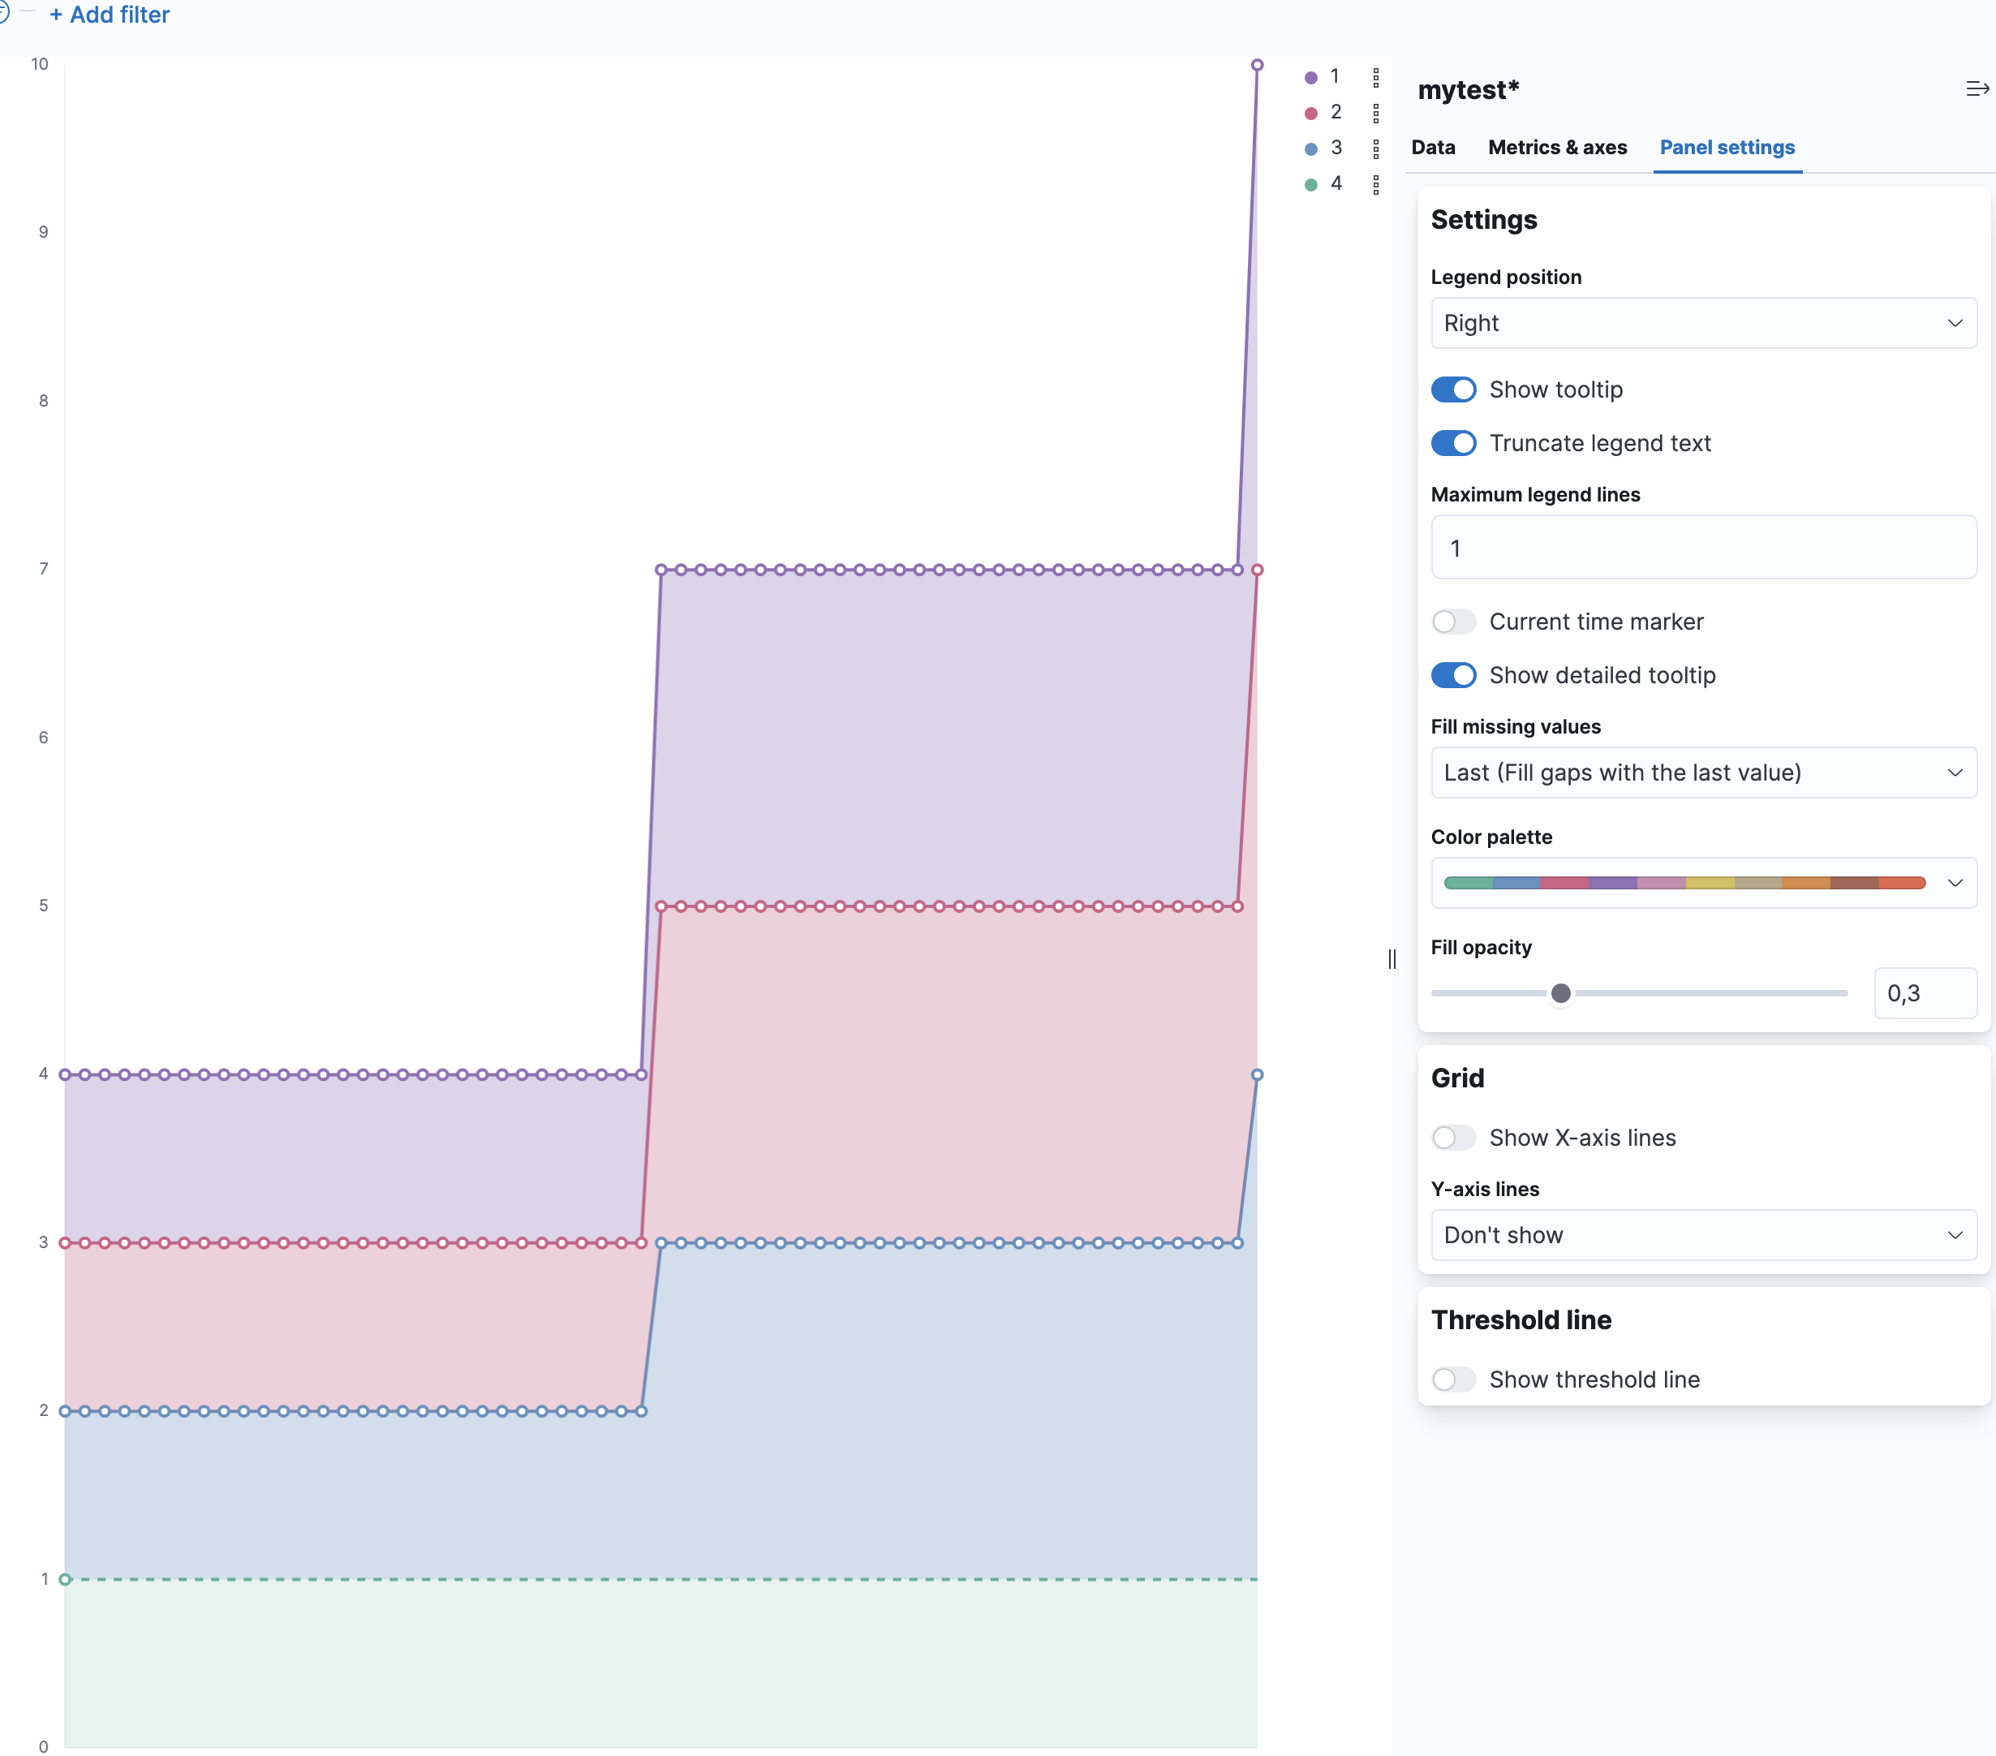Open the Y-axis lines dropdown
Image resolution: width=1996 pixels, height=1756 pixels.
click(1703, 1234)
